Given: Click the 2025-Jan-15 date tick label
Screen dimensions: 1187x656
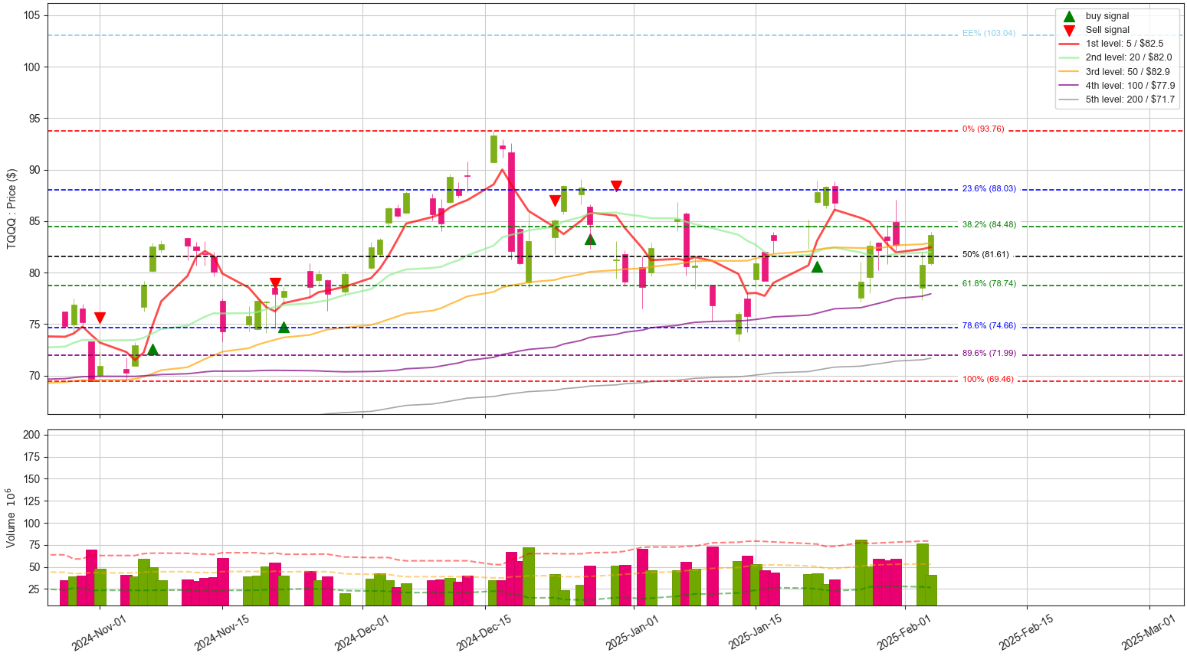Looking at the screenshot, I should pos(755,632).
